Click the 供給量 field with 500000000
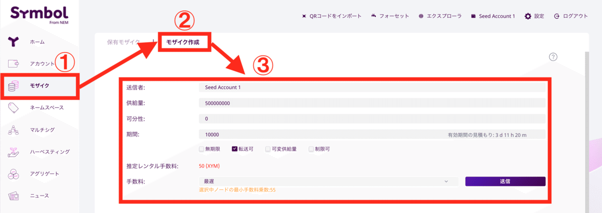Image resolution: width=602 pixels, height=213 pixels. [372, 103]
